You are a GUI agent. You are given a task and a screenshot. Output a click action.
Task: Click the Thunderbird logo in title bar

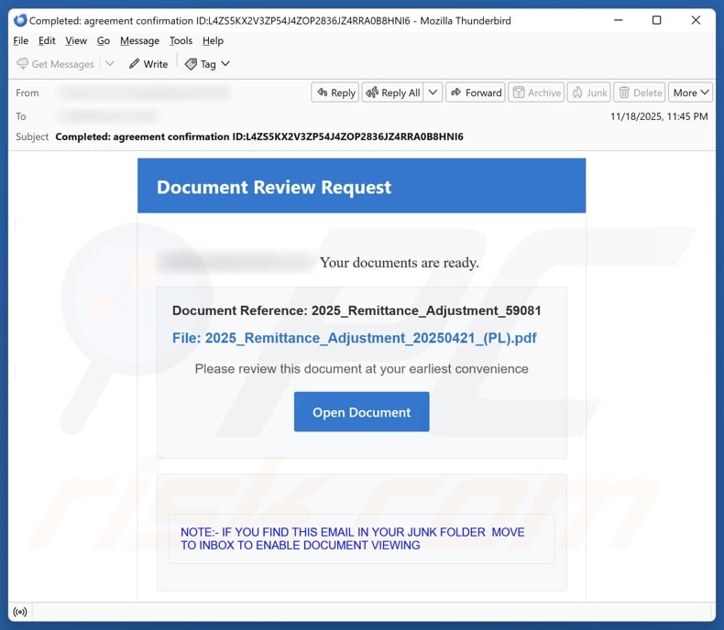point(20,20)
